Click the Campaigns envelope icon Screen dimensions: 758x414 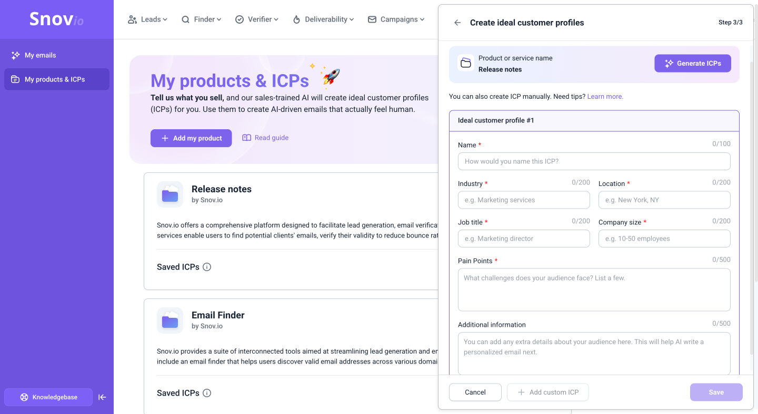pos(372,19)
